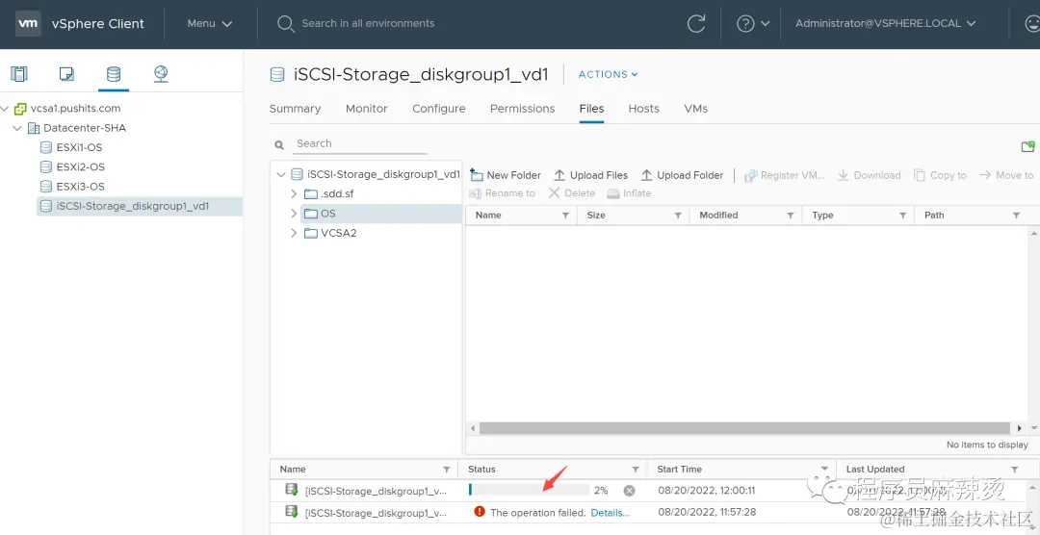This screenshot has width=1040, height=535.
Task: Click the VMware vm logo
Action: pos(28,23)
